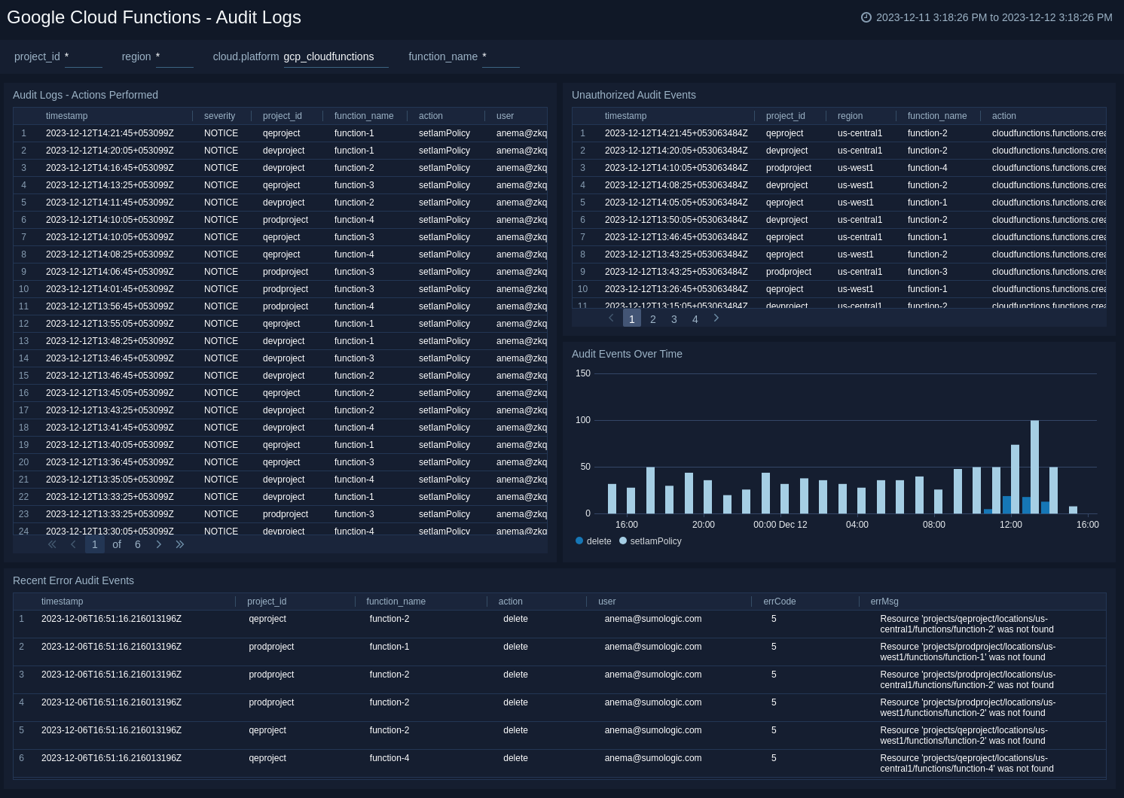Image resolution: width=1124 pixels, height=798 pixels.
Task: Go to previous page in Unauthorized Audit Events
Action: 611,318
